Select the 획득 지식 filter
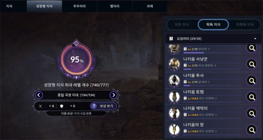This screenshot has height=140, width=263. (x=213, y=24)
